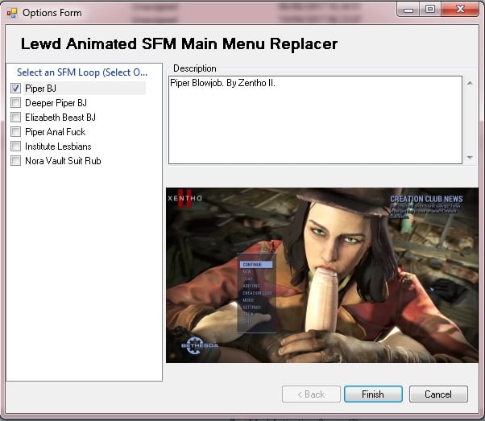The width and height of the screenshot is (485, 421).
Task: Select the Institute Lesbians checkbox
Action: 16,147
